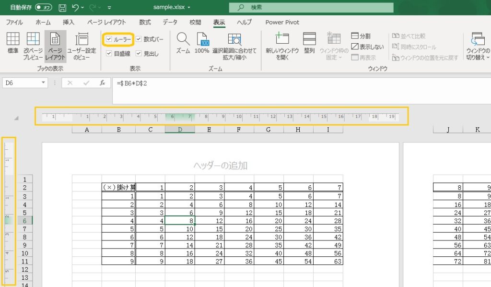This screenshot has width=491, height=287.
Task: Toggle the 目盛線 gridlines checkbox
Action: point(109,53)
